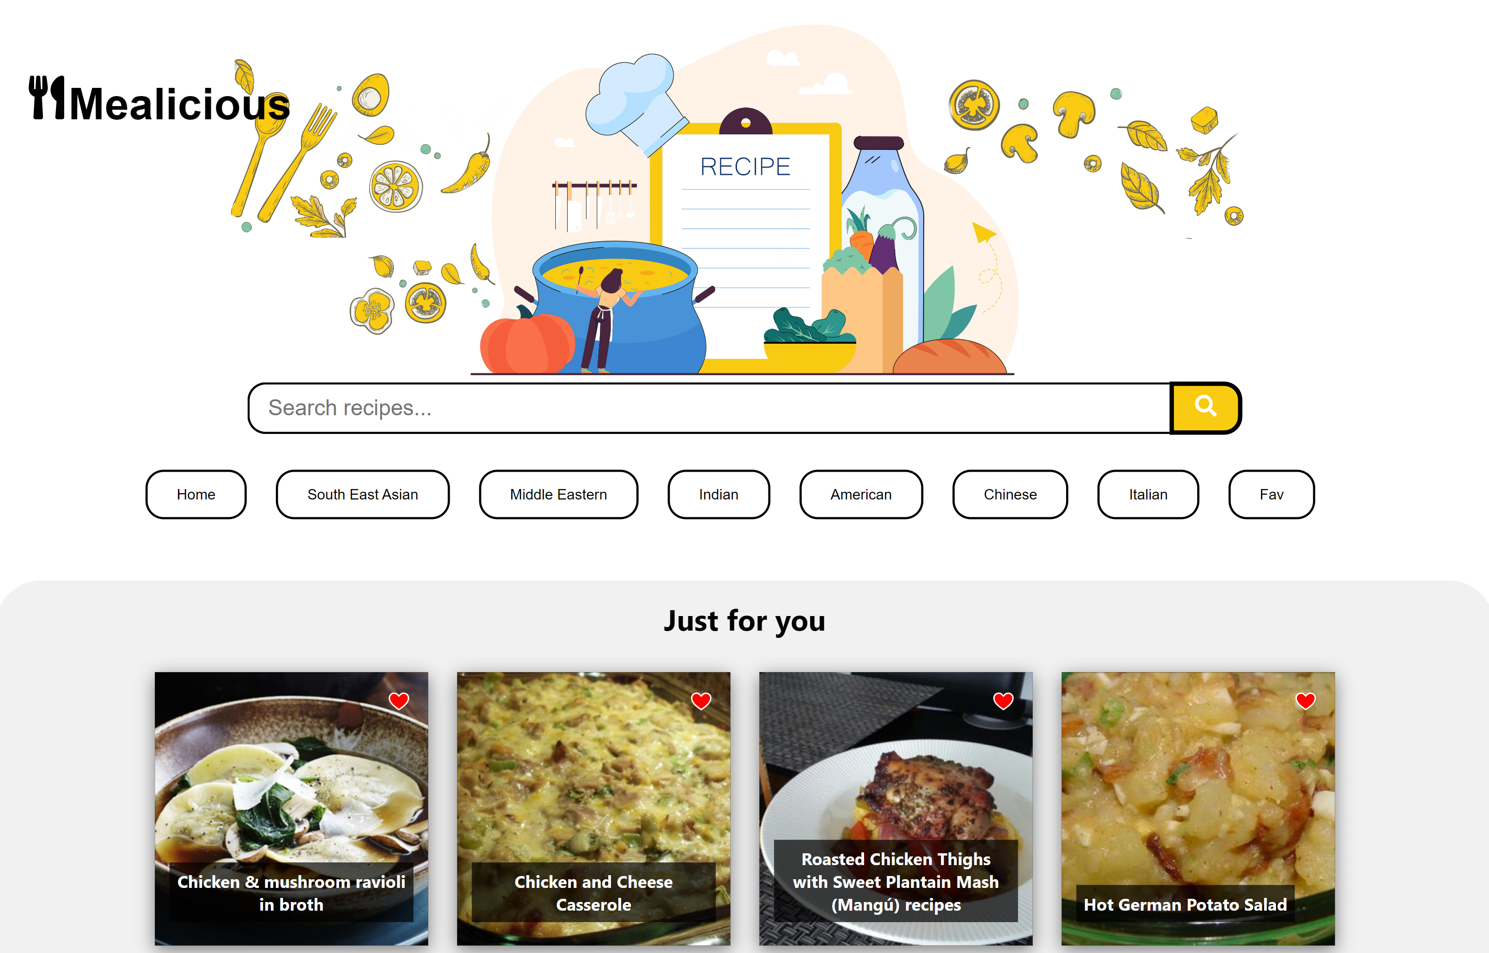The image size is (1489, 953).
Task: Toggle heart icon on Hot German Potato Salad
Action: click(1305, 700)
